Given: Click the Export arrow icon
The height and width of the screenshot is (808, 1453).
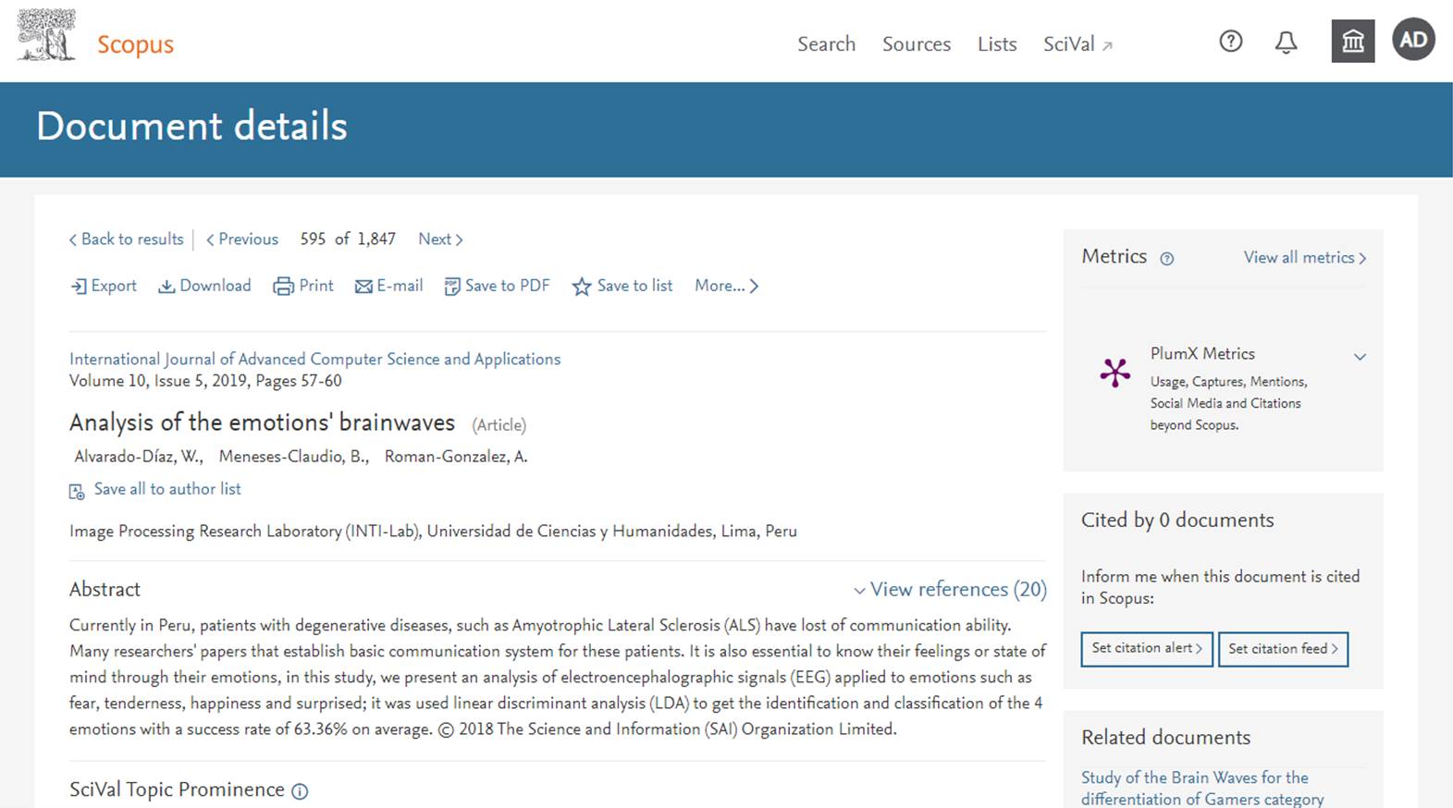Looking at the screenshot, I should coord(79,287).
